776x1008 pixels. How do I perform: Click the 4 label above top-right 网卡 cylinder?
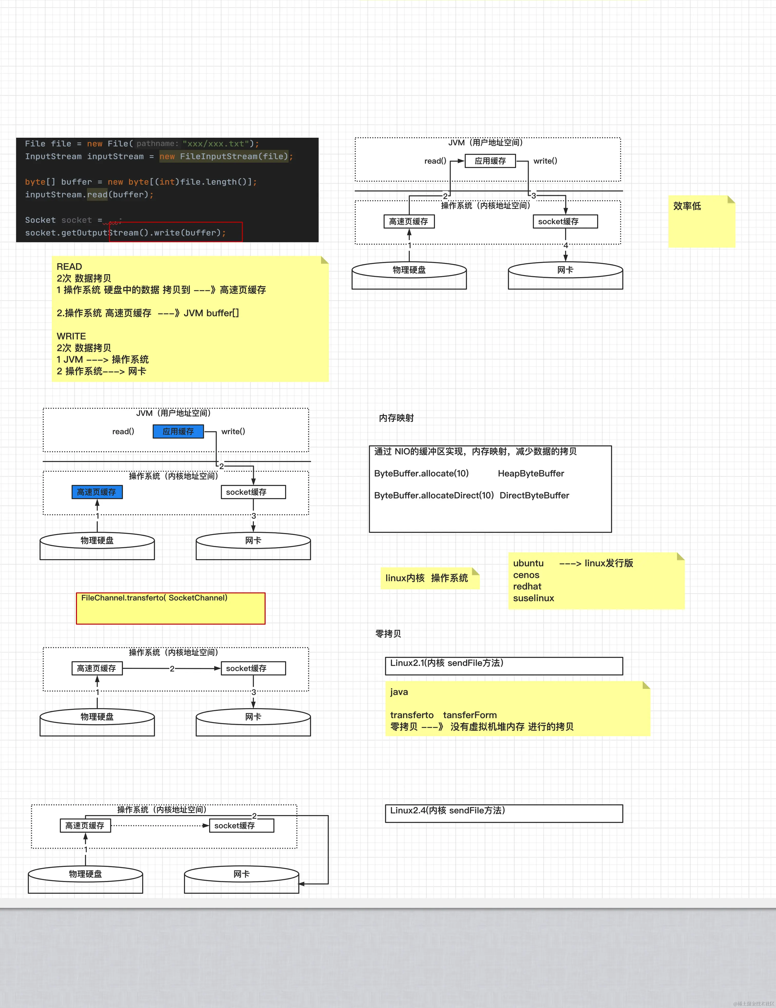[x=566, y=245]
